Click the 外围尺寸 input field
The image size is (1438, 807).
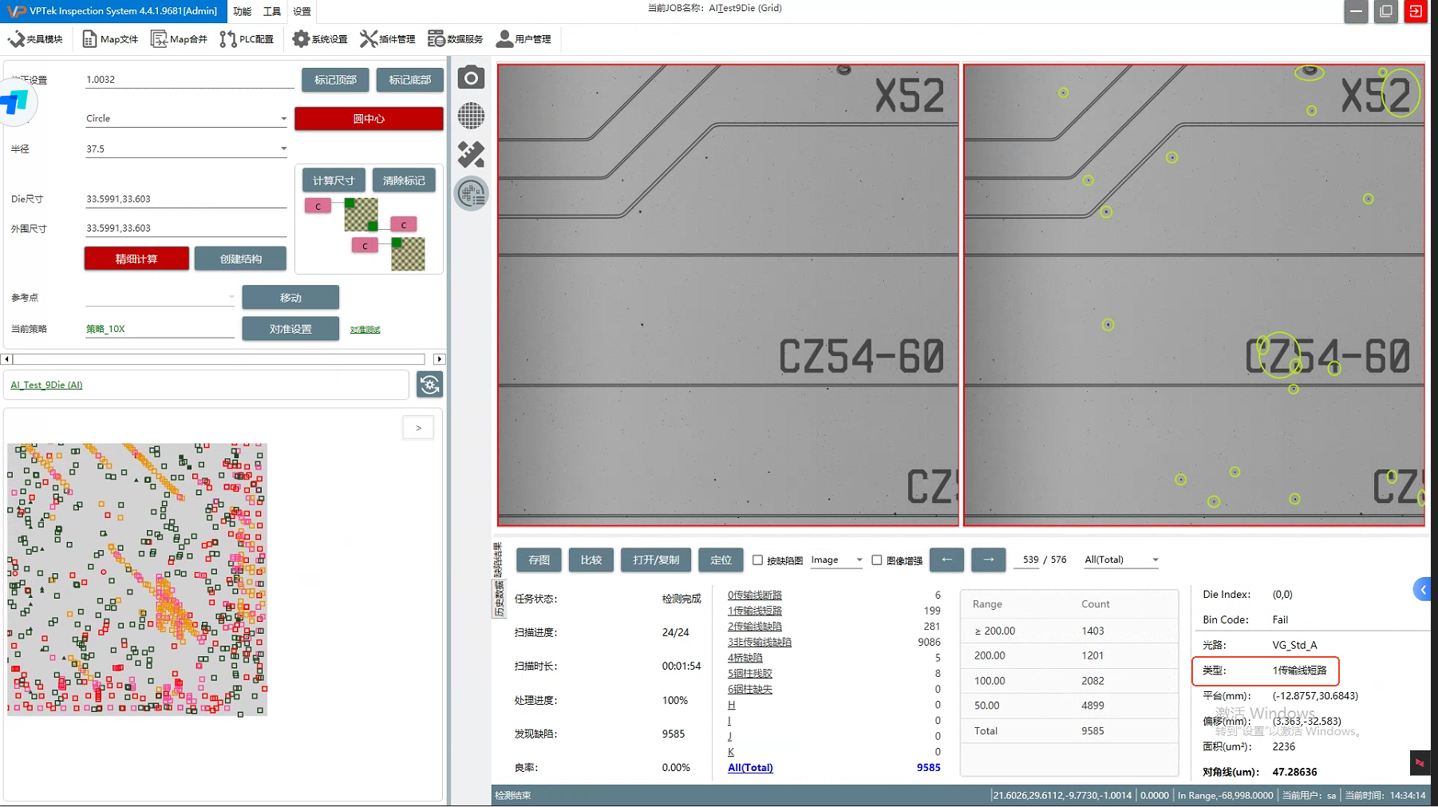point(186,228)
